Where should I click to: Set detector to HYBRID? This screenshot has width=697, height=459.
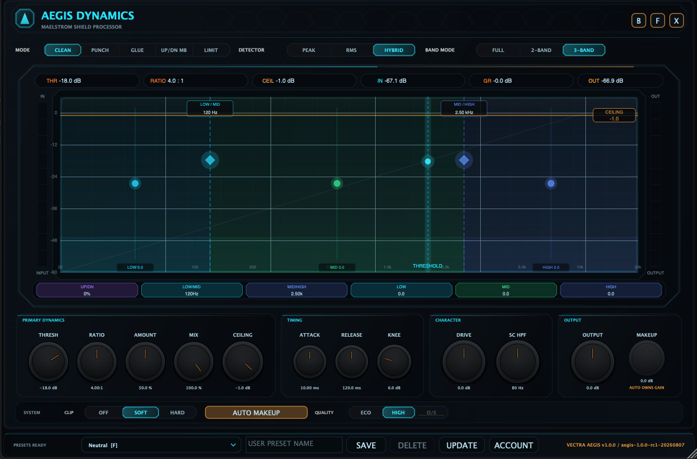click(x=394, y=50)
